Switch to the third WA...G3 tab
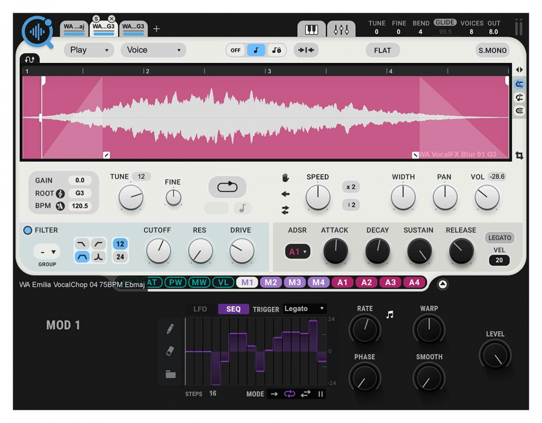Viewport: 542px width, 423px height. 133,29
